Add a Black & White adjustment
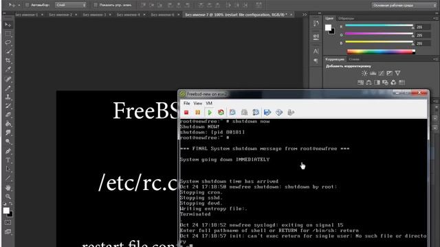The width and height of the screenshot is (440, 247). [377, 82]
